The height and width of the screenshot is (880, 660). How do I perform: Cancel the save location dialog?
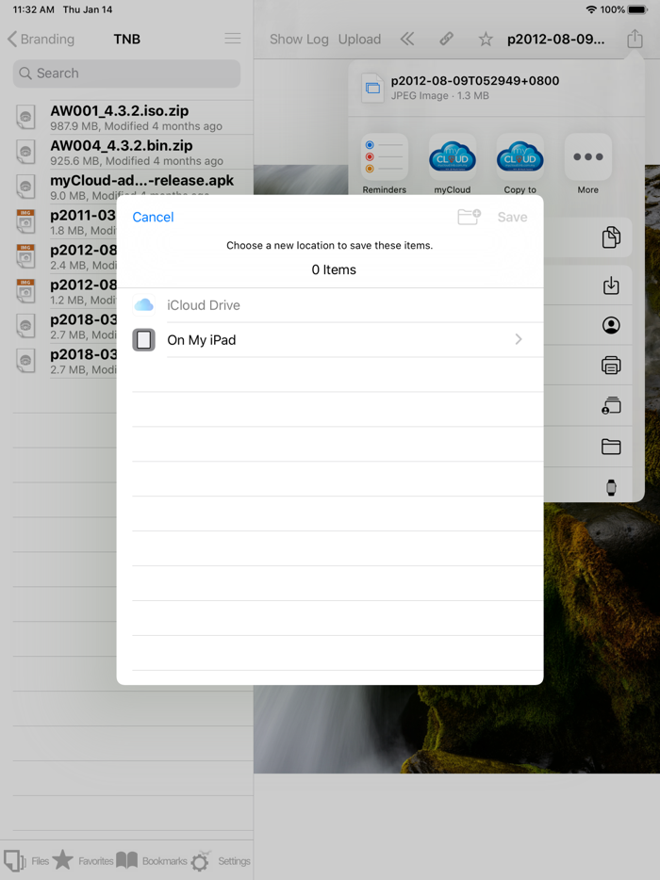153,217
